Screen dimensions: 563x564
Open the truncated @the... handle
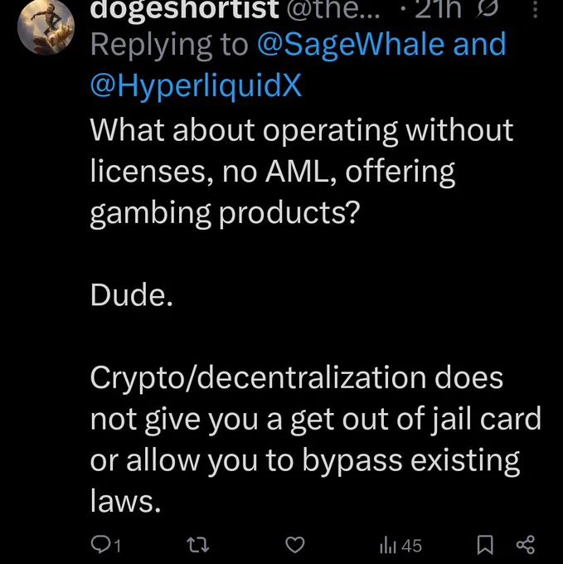pyautogui.click(x=333, y=9)
